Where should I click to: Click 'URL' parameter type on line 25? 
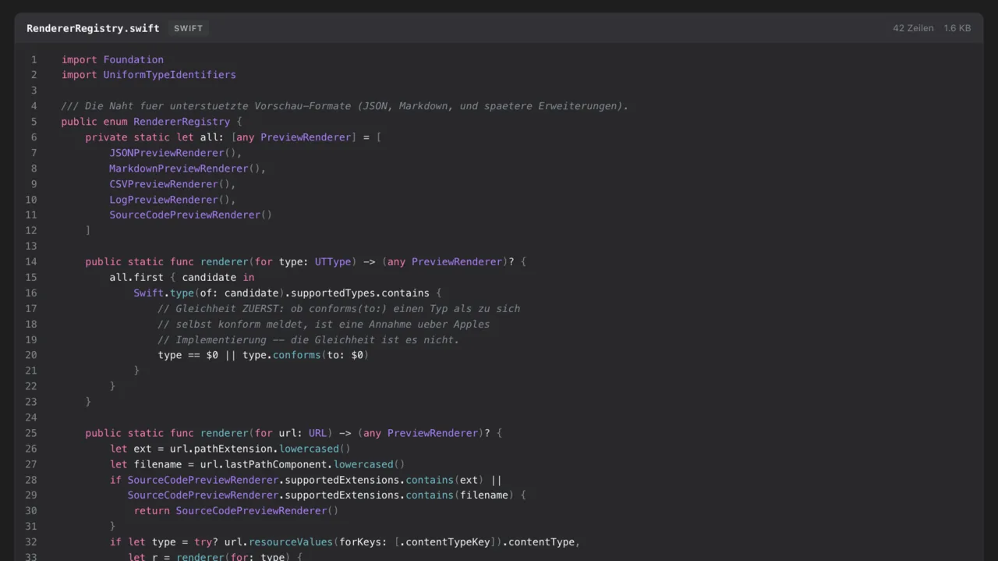tap(317, 433)
